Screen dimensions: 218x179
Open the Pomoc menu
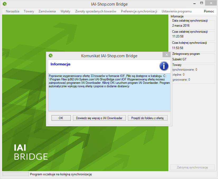tap(209, 11)
